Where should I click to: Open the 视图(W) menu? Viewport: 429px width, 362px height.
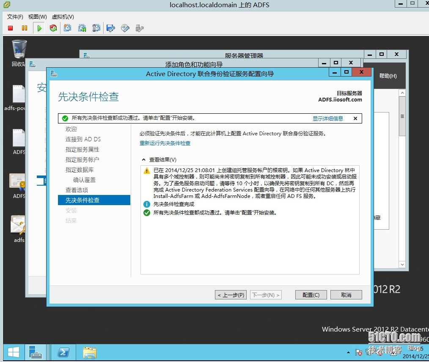coord(38,16)
